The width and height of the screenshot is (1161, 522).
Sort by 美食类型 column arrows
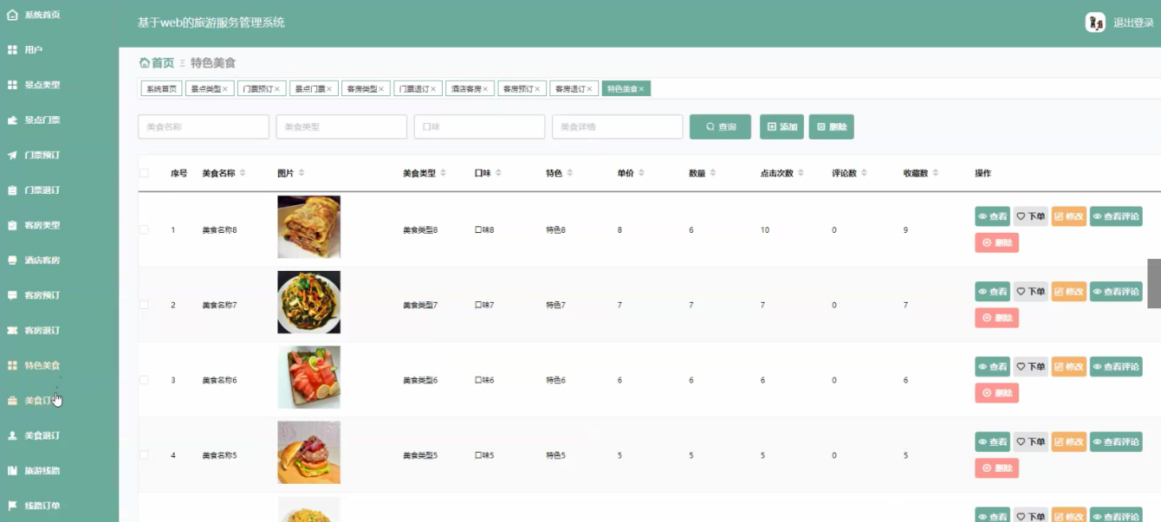444,173
